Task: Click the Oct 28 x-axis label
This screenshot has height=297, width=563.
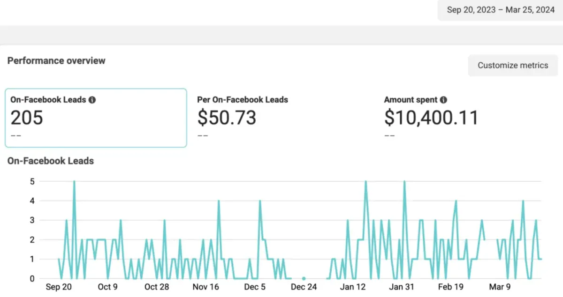Action: point(157,287)
